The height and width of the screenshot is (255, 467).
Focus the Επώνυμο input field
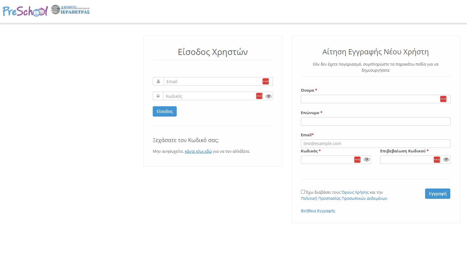[376, 121]
